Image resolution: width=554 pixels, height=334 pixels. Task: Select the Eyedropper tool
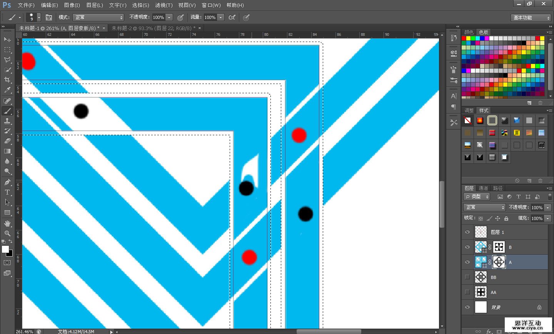click(x=7, y=90)
